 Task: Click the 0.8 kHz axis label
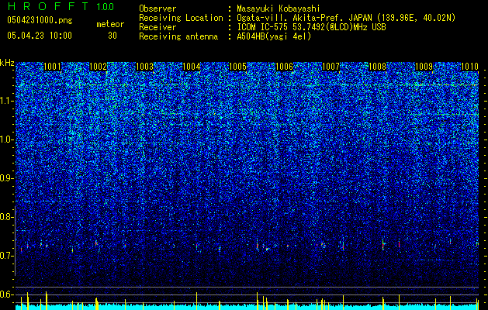pyautogui.click(x=7, y=217)
